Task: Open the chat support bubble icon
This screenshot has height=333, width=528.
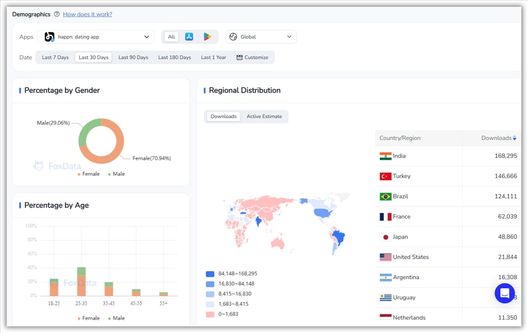Action: [504, 293]
